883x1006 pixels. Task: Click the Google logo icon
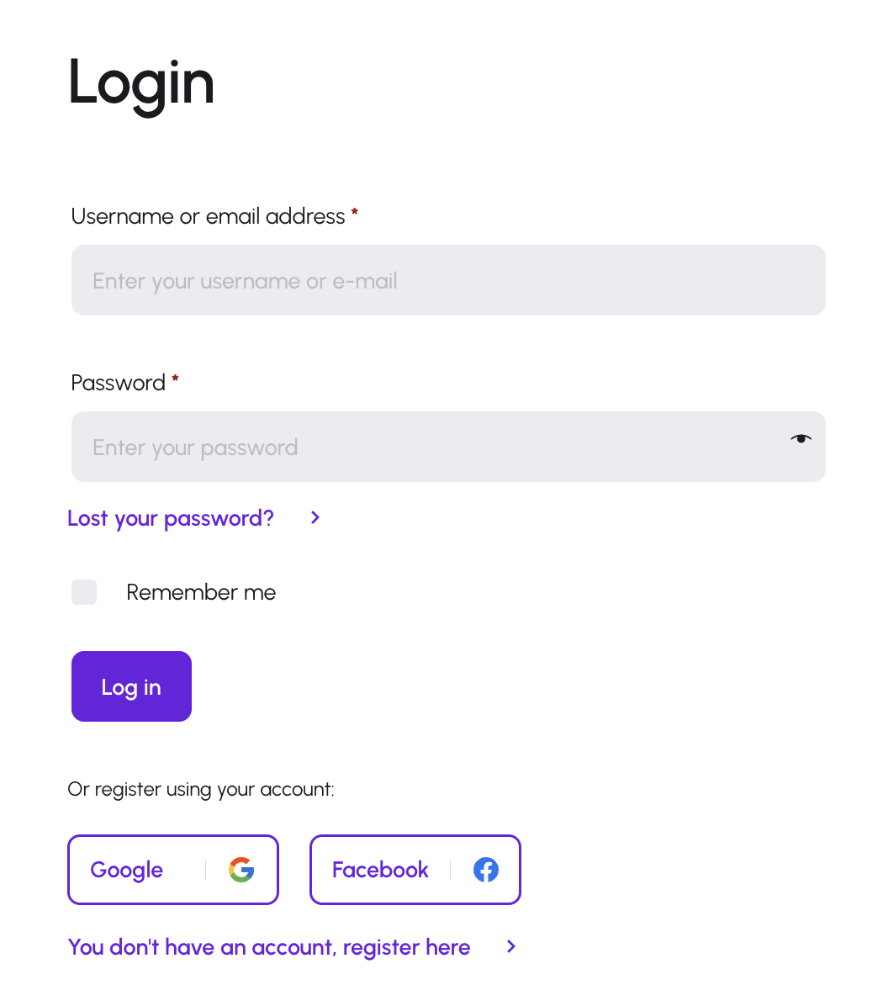point(241,870)
